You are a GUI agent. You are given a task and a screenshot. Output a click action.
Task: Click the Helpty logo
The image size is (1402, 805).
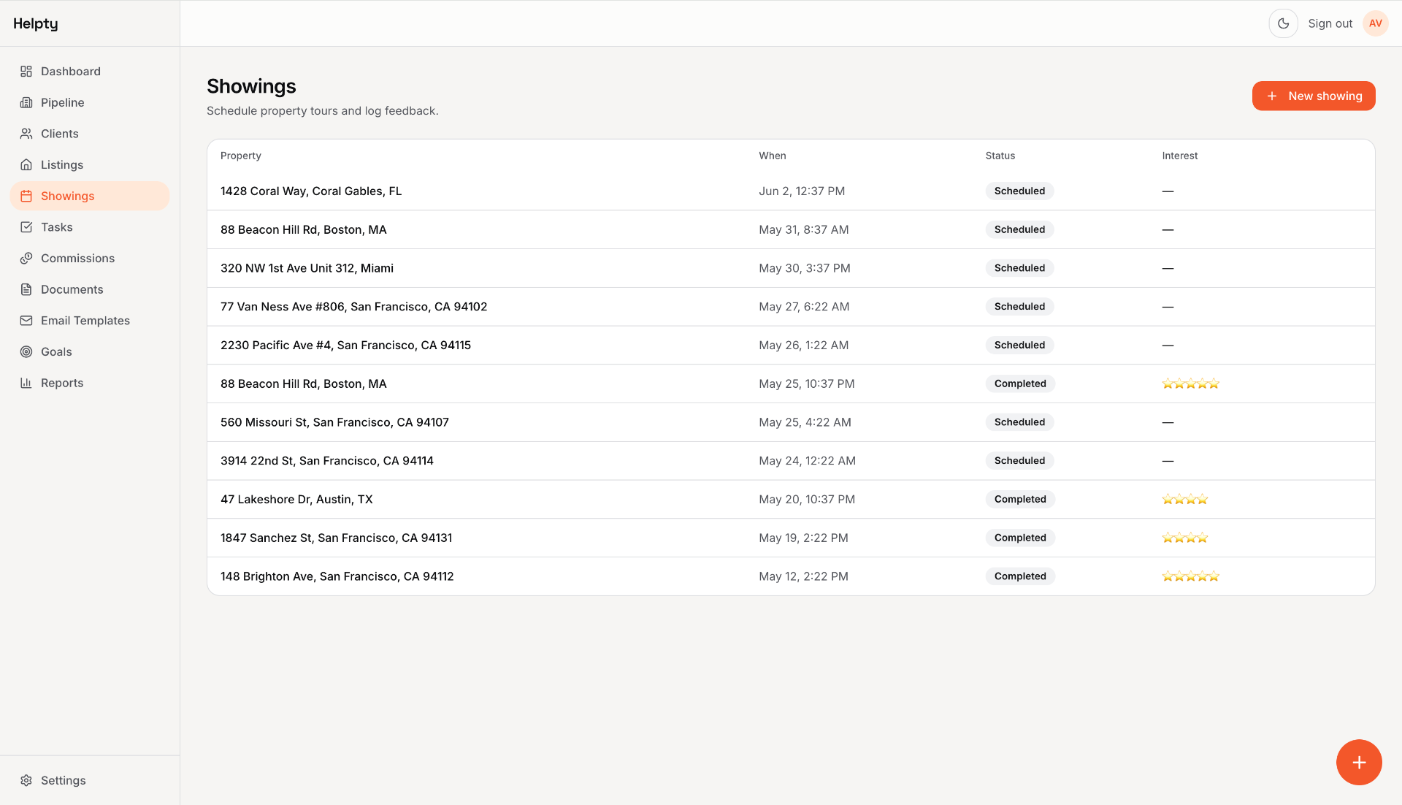point(36,23)
